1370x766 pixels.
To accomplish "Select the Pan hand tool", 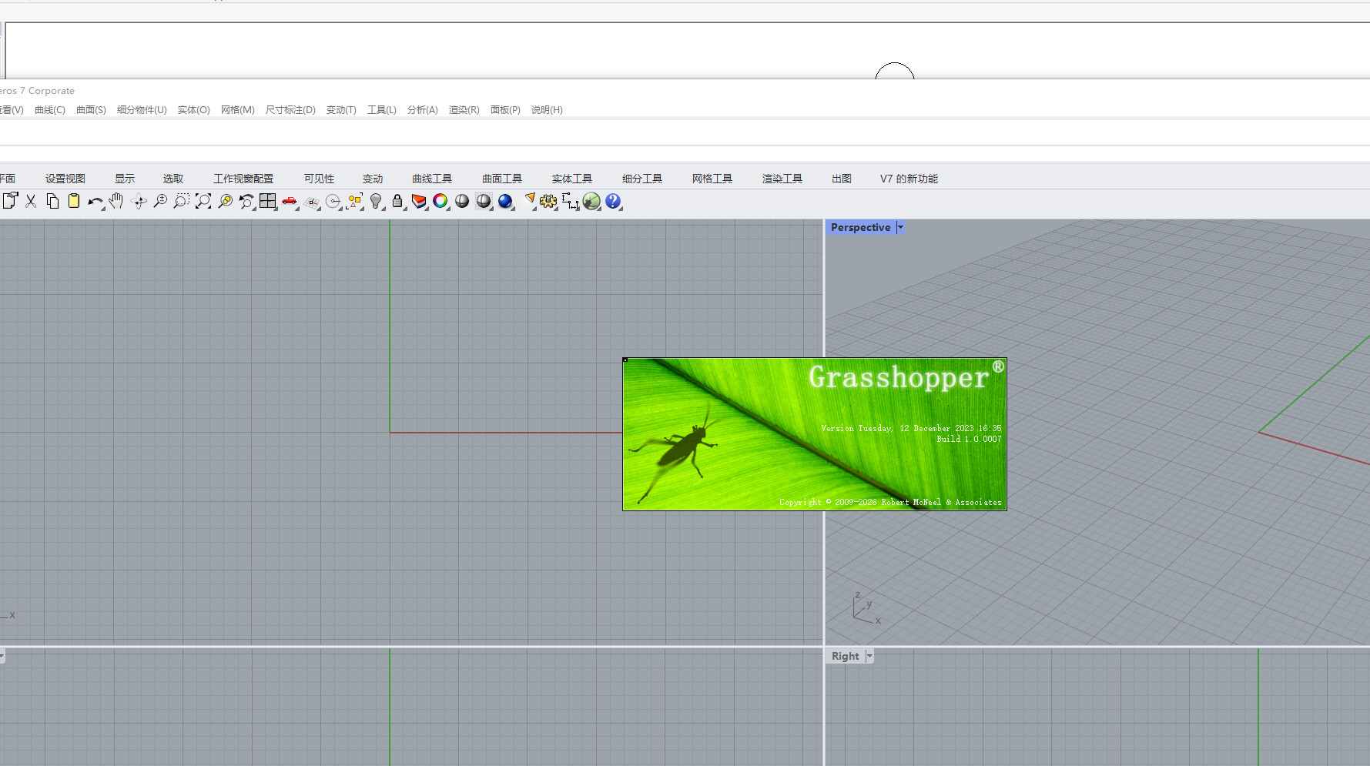I will coord(116,201).
